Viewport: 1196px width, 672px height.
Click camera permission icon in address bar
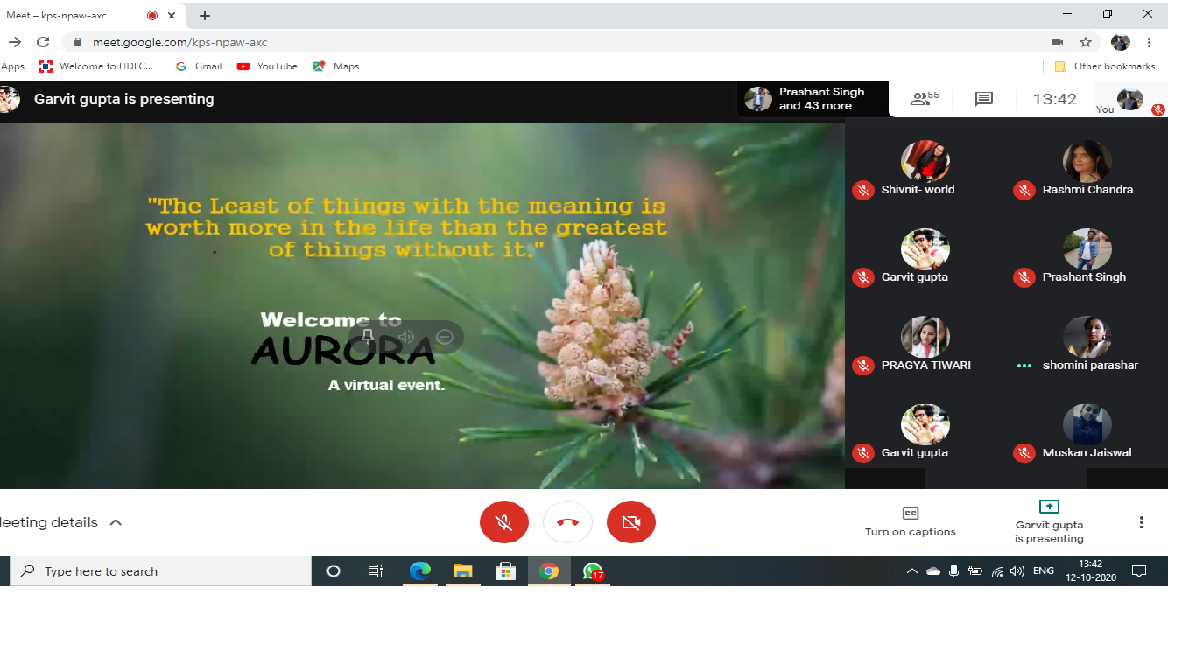tap(1058, 42)
